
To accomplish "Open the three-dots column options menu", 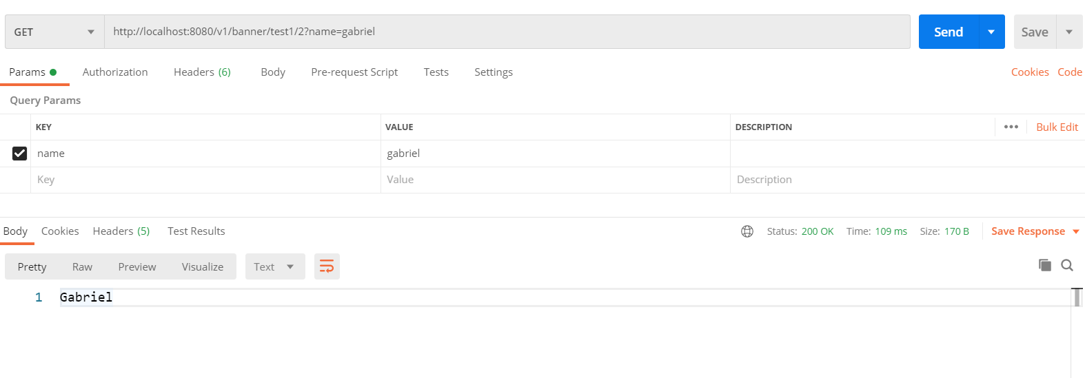I will [x=1011, y=127].
